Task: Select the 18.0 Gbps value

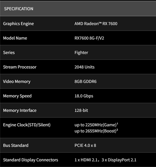Action: coord(84,96)
